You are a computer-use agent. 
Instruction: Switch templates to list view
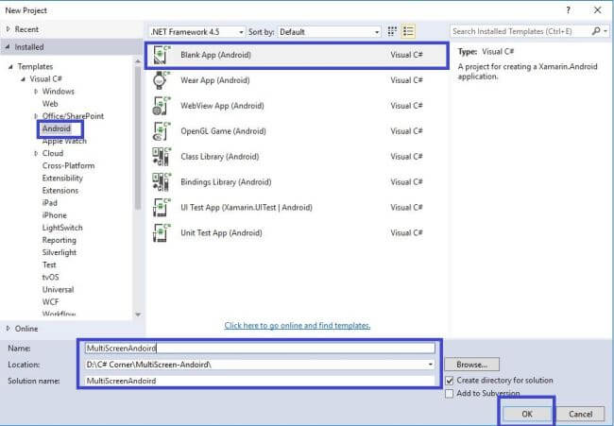[408, 31]
